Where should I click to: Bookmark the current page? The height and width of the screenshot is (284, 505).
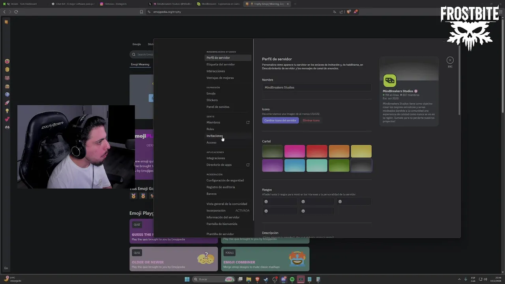click(141, 12)
